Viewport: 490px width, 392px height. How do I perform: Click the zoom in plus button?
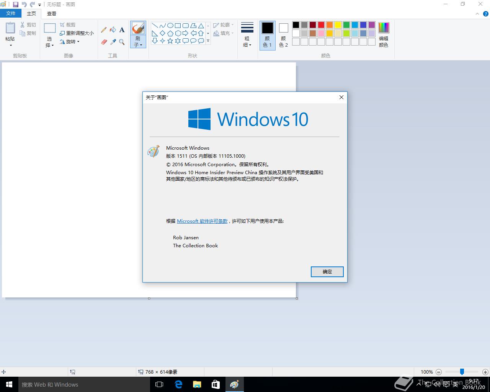tap(485, 372)
